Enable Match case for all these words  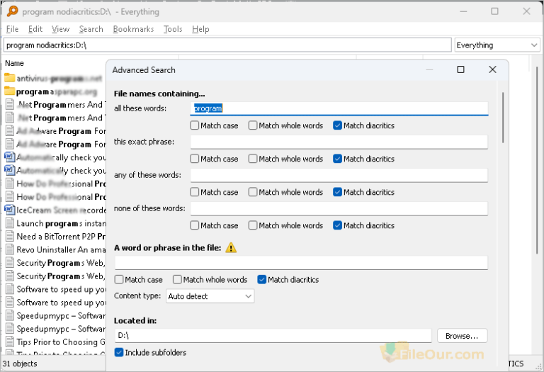pyautogui.click(x=195, y=125)
